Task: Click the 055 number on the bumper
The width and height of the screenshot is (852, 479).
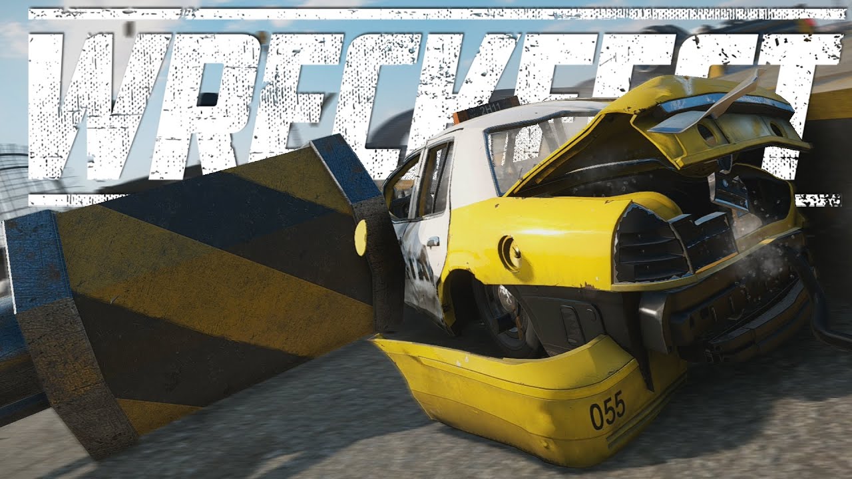Action: pyautogui.click(x=607, y=410)
